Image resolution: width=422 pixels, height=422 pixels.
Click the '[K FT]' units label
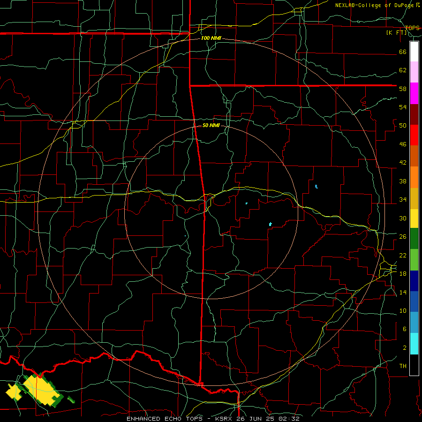(397, 33)
